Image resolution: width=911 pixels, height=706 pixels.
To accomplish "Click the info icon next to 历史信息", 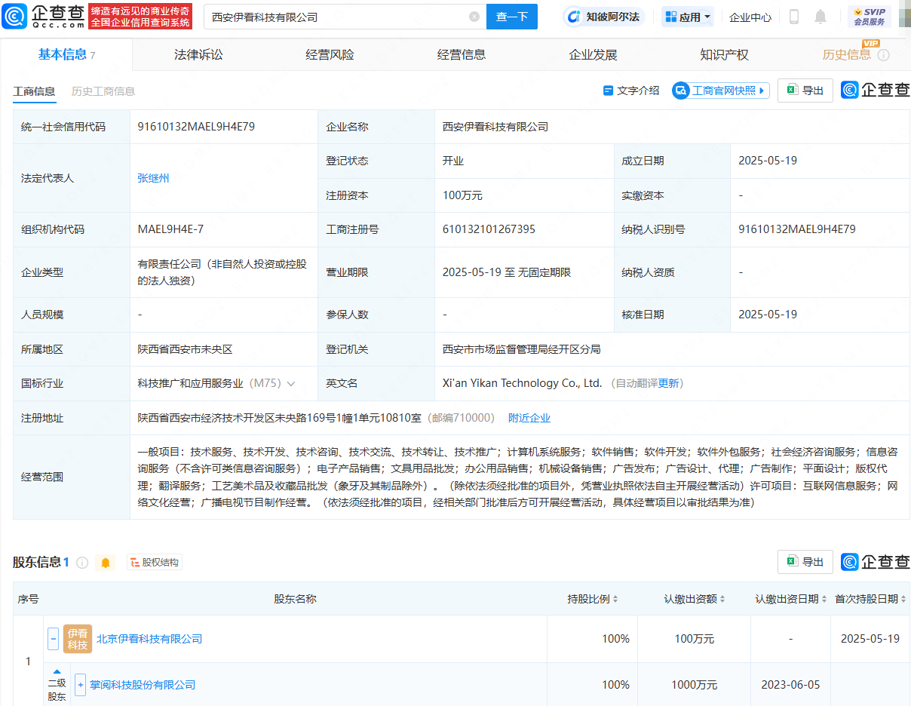I will click(884, 55).
